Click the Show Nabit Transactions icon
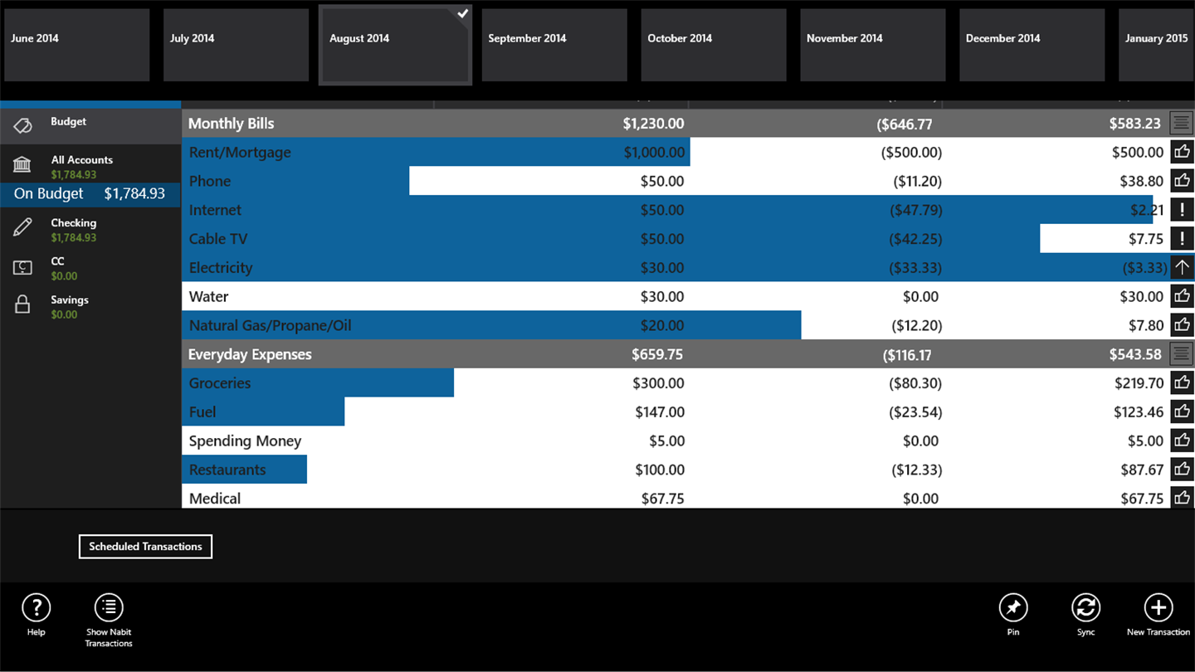 click(x=109, y=608)
